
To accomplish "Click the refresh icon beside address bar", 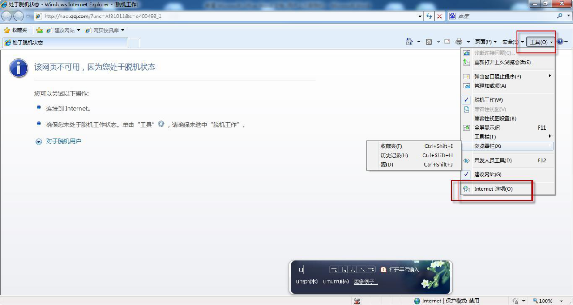I will click(429, 16).
